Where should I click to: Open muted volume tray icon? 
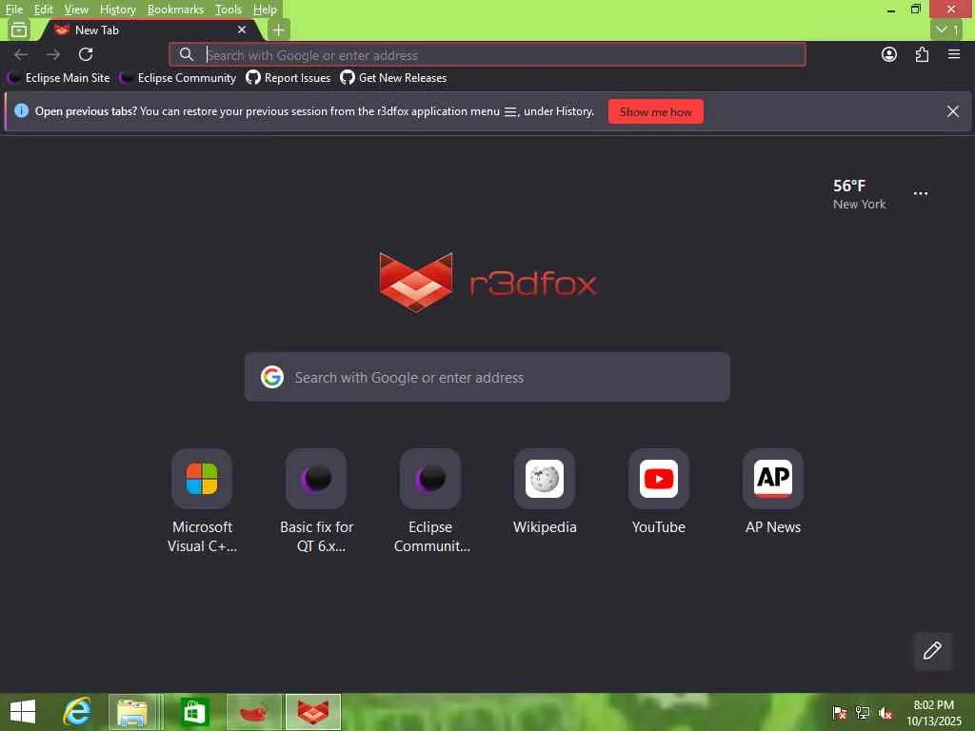tap(885, 713)
